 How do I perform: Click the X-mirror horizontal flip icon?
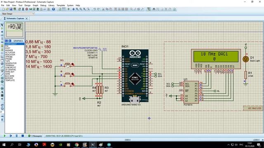2,116
